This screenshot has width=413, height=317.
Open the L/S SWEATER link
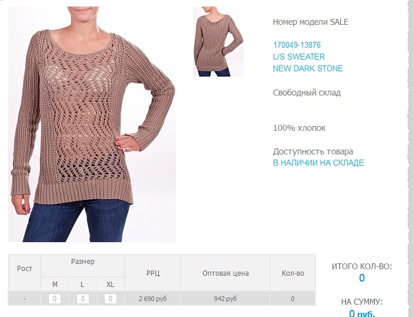tap(299, 57)
